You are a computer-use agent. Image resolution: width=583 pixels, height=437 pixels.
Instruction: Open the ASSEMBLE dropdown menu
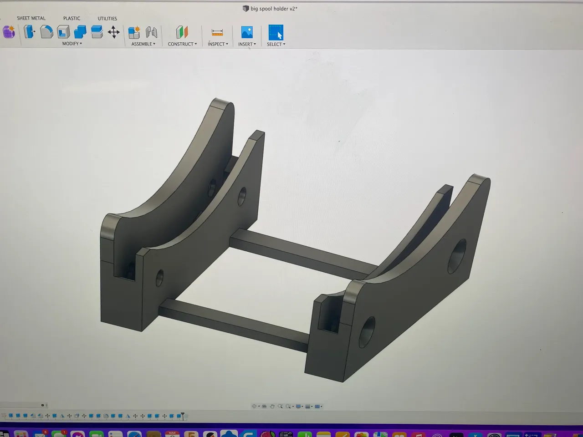(143, 44)
